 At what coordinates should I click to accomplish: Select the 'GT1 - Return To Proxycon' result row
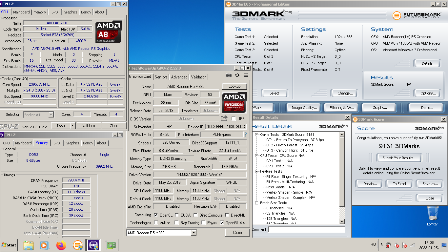(295, 140)
